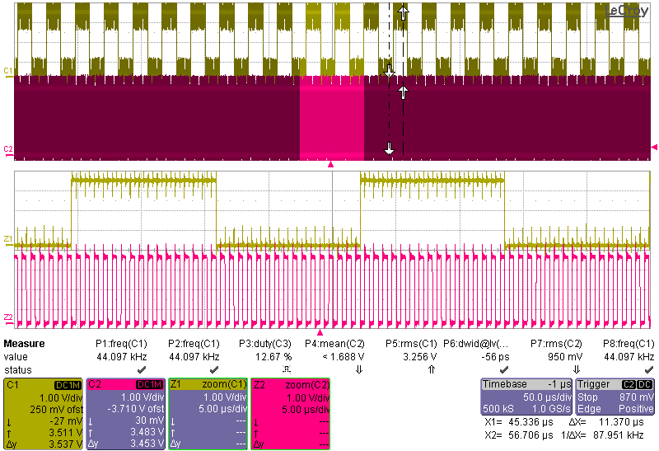Image resolution: width=659 pixels, height=451 pixels.
Task: Click the P4 mean(C2) down-arrow status icon
Action: coord(359,369)
